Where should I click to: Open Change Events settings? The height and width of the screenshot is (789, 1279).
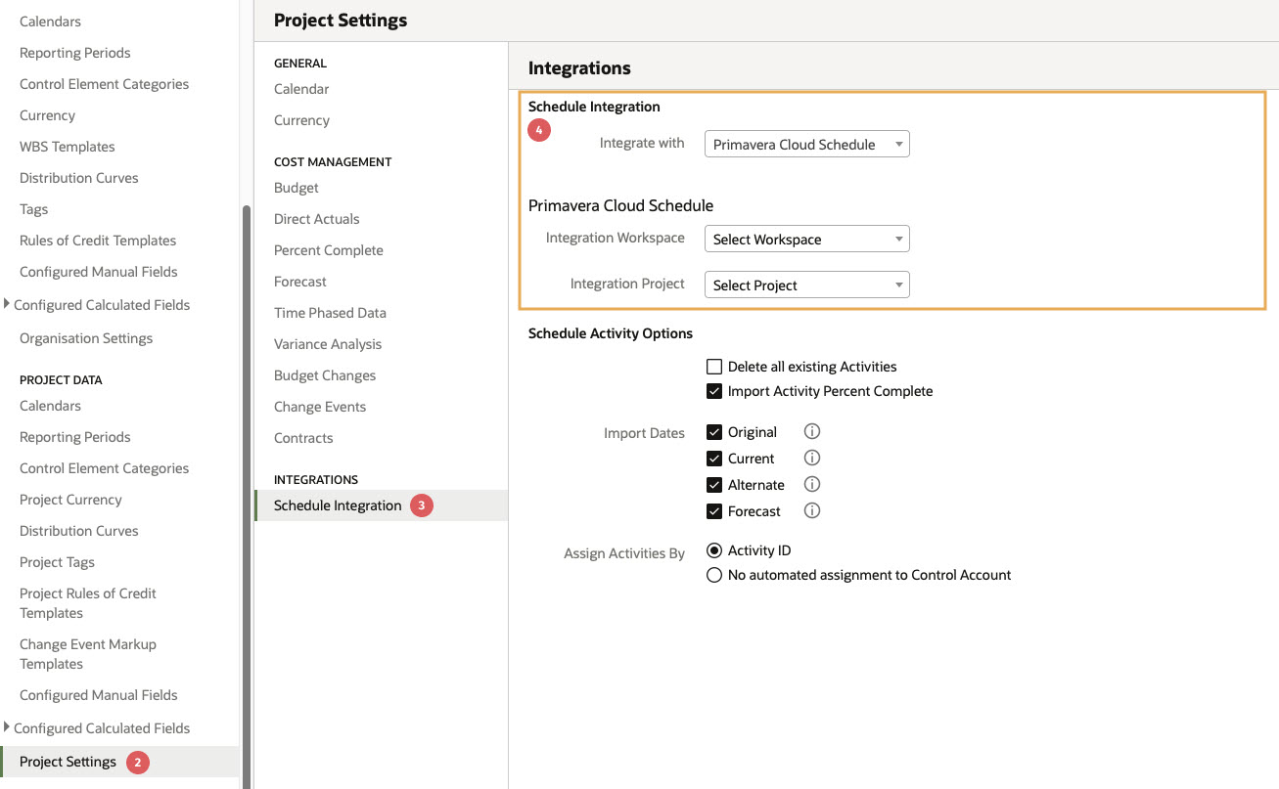click(x=320, y=407)
